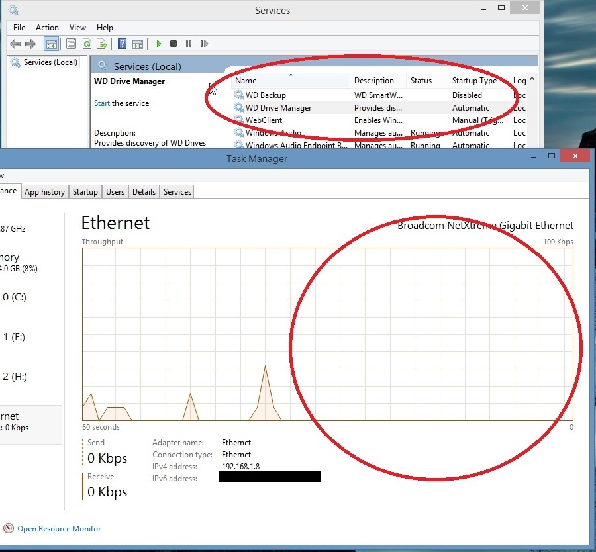The image size is (596, 552).
Task: Open File menu in Services window
Action: coord(19,28)
